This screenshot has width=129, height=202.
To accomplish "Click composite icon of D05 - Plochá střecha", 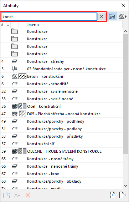I will 15,114.
